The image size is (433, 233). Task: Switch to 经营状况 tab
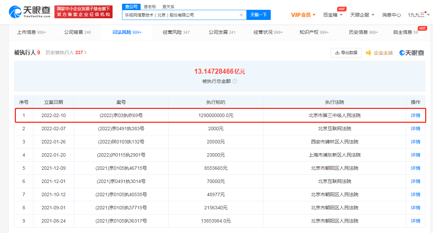(268, 32)
